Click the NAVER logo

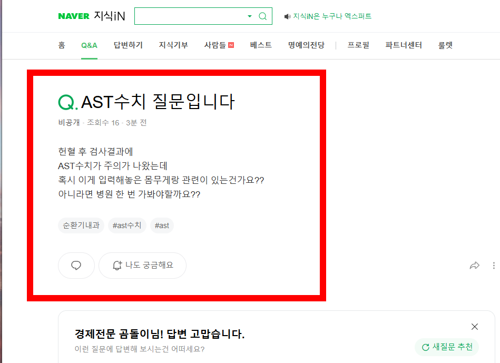[74, 16]
